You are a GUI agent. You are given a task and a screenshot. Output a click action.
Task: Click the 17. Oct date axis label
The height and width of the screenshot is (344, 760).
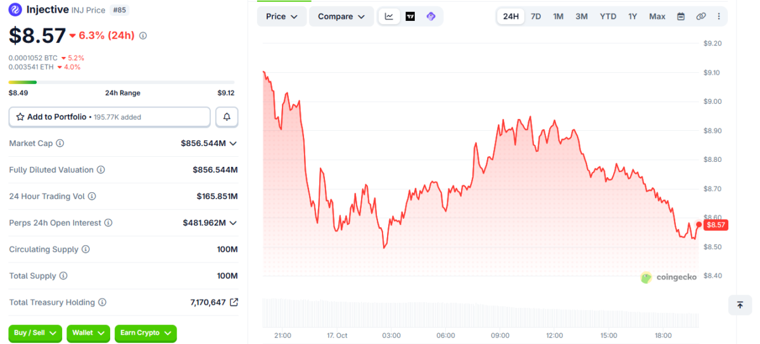pos(337,335)
